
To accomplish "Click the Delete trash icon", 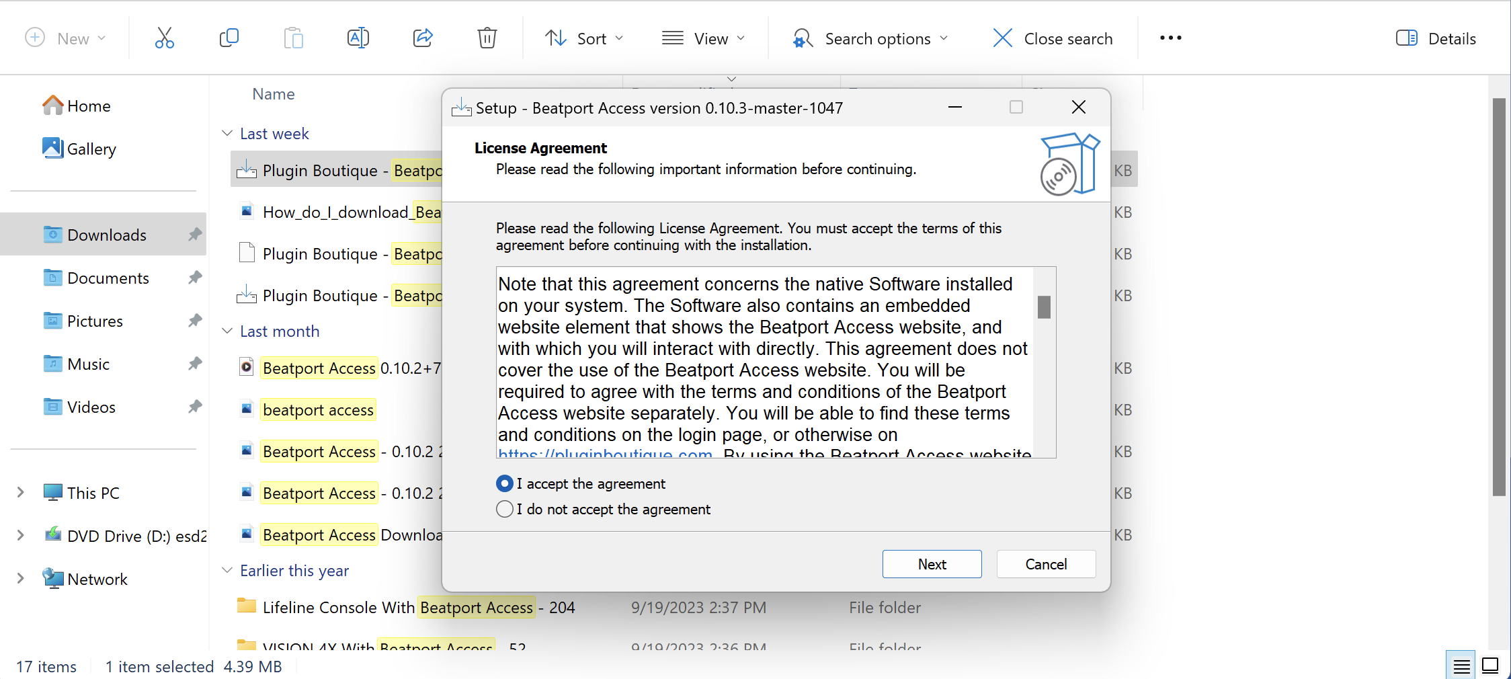I will point(487,38).
